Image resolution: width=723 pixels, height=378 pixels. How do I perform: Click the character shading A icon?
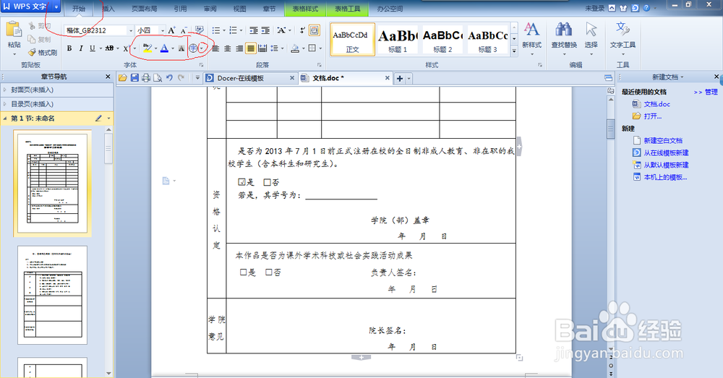pyautogui.click(x=181, y=48)
